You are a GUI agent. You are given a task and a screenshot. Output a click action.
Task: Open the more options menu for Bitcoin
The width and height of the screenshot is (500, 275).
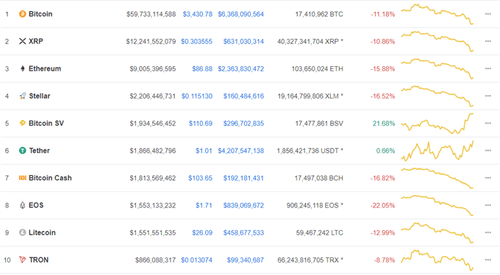(x=488, y=14)
